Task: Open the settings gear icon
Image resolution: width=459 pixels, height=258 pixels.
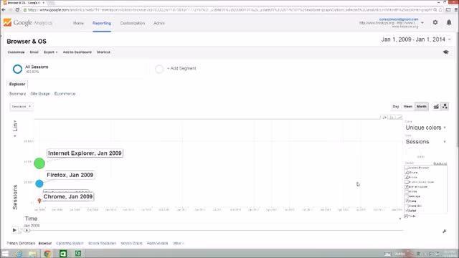Action: click(435, 22)
